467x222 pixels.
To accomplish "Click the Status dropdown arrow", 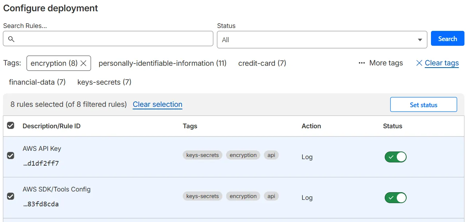I will (x=420, y=39).
